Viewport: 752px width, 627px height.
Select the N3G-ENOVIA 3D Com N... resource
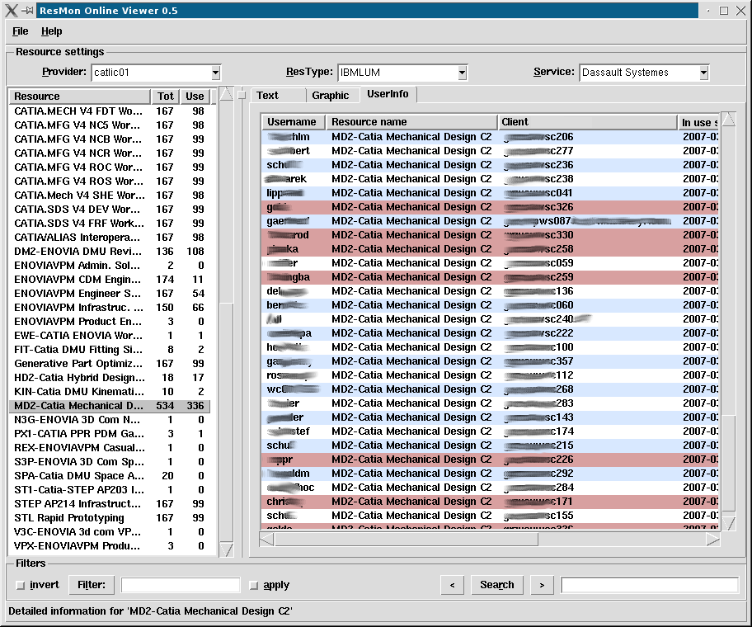(110, 420)
